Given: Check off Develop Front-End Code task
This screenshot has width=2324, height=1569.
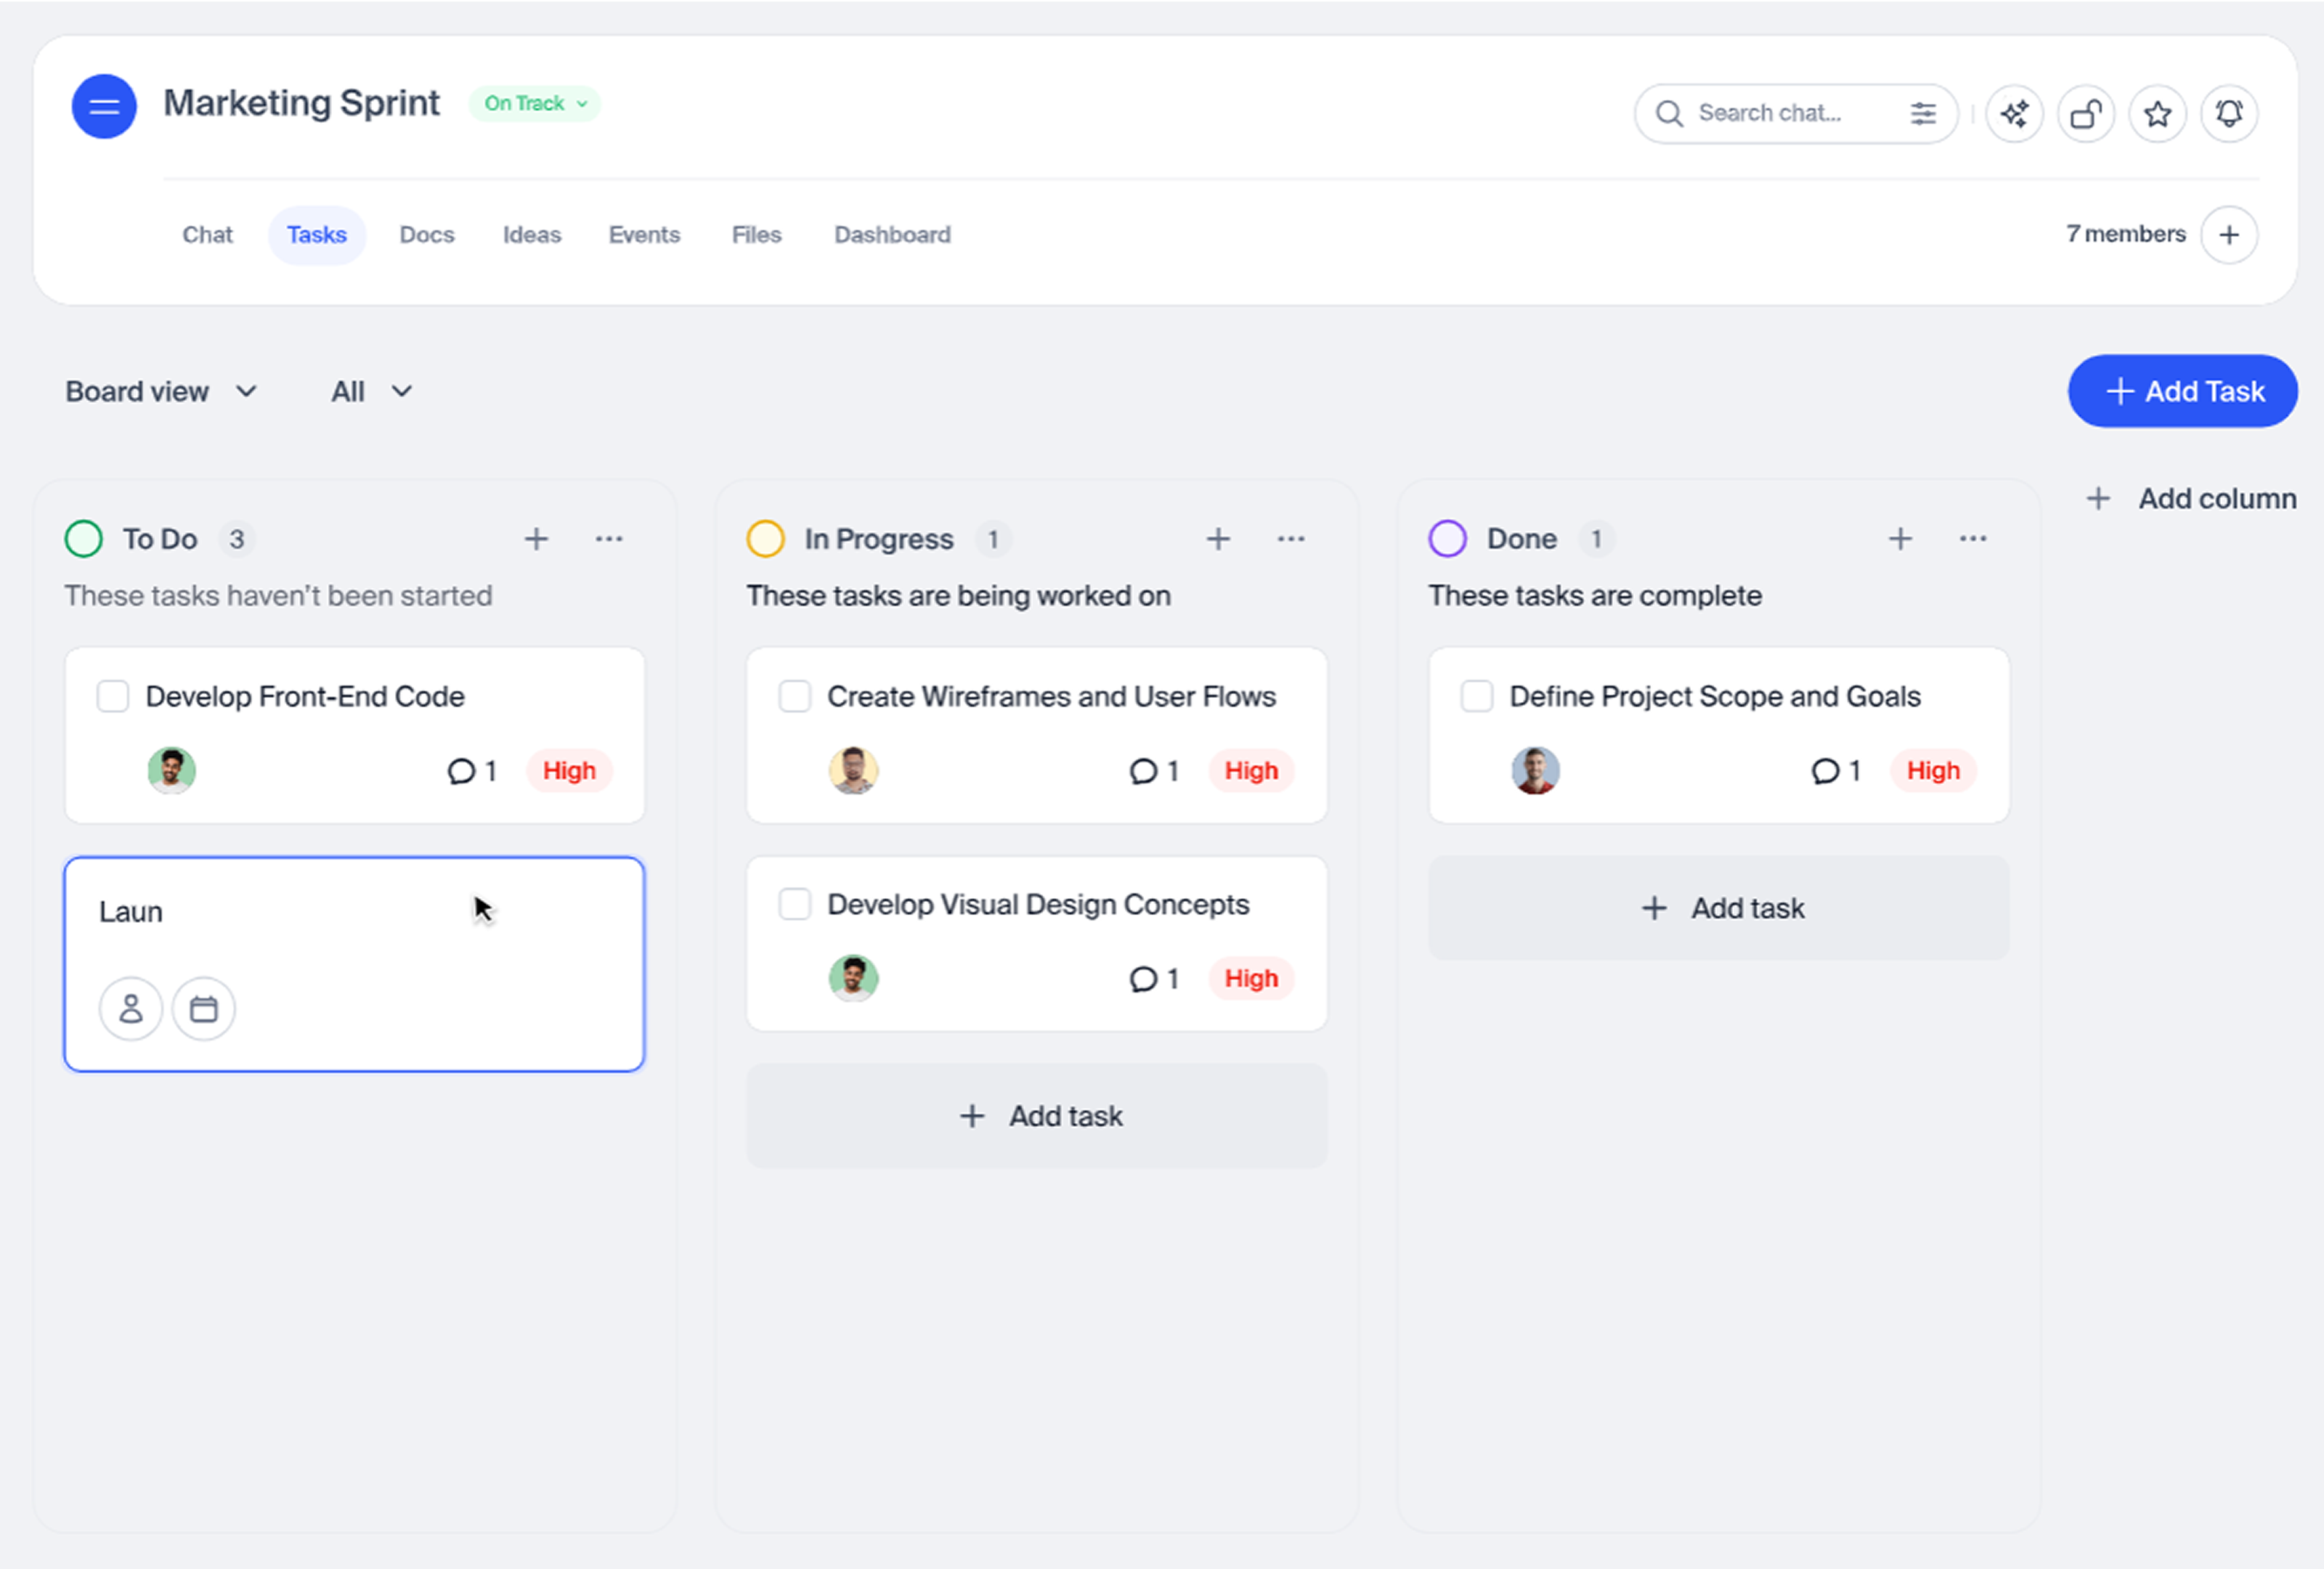Looking at the screenshot, I should click(113, 696).
